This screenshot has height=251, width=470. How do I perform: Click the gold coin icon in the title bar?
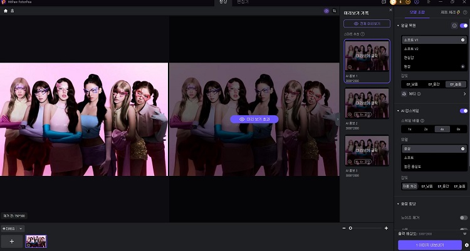click(x=394, y=2)
